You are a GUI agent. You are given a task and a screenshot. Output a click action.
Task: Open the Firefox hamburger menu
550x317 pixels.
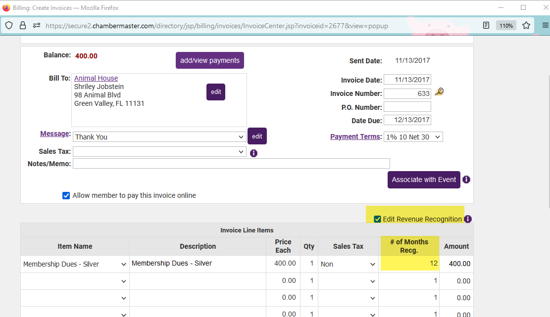click(x=545, y=25)
